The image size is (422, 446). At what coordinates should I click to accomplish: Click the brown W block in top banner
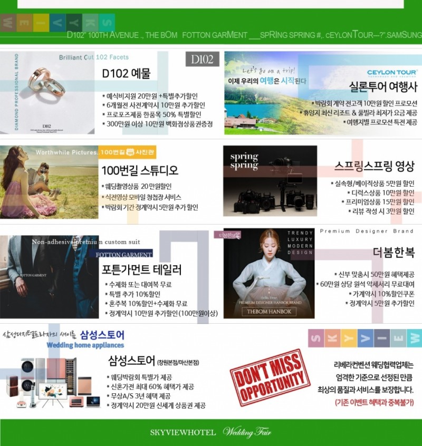(8, 23)
